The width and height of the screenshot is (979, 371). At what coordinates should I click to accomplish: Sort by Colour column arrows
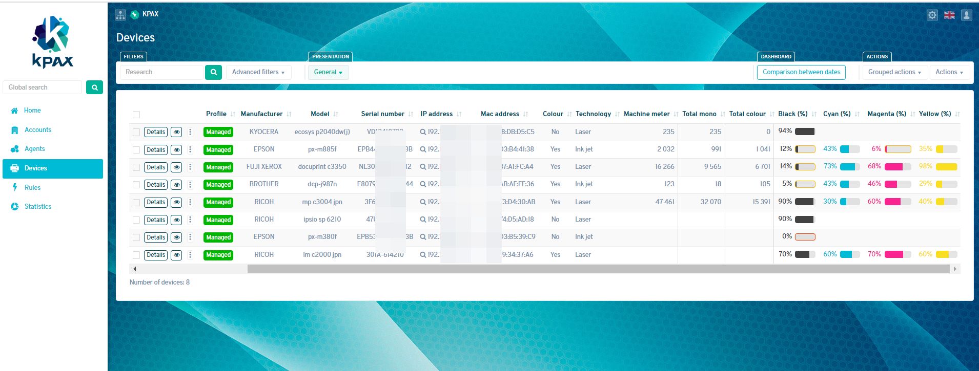[569, 114]
